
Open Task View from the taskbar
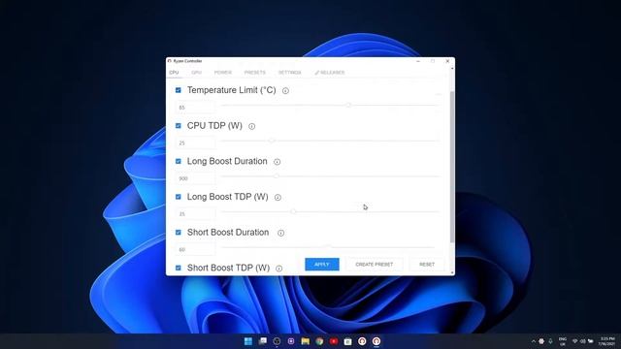[263, 341]
